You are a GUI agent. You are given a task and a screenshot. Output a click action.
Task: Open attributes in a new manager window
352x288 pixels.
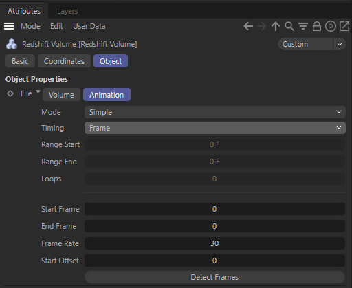[344, 26]
